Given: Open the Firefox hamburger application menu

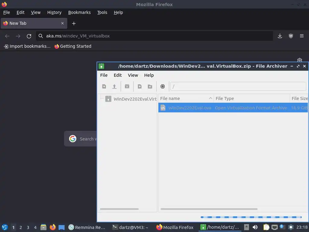Looking at the screenshot, I should (x=302, y=36).
